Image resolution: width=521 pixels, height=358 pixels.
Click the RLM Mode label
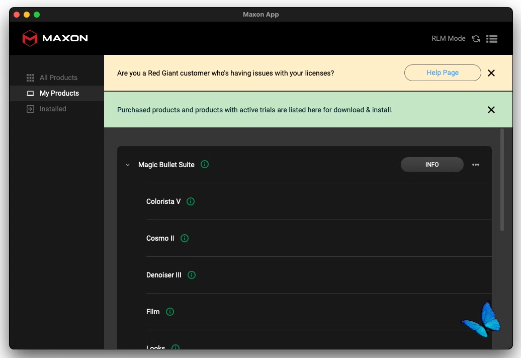[448, 38]
